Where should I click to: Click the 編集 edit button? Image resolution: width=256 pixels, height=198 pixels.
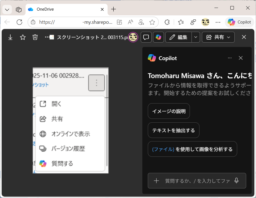pyautogui.click(x=178, y=37)
